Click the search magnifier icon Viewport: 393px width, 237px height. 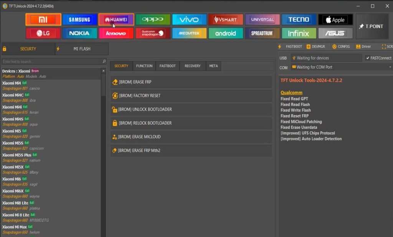tap(104, 61)
